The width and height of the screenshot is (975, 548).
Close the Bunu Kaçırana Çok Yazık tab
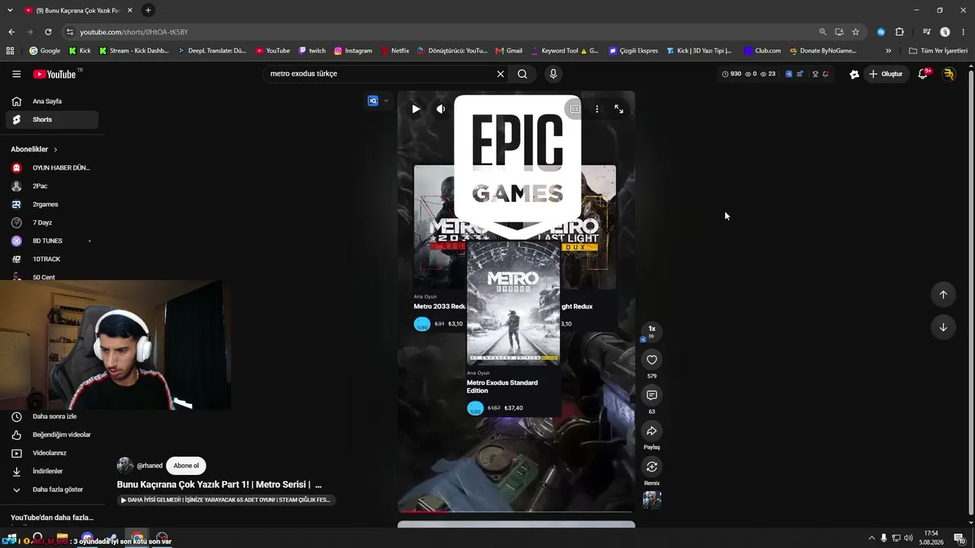[x=129, y=10]
